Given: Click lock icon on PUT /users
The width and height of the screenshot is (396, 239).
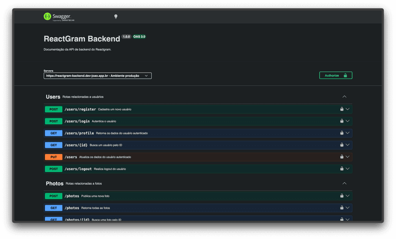Looking at the screenshot, I should 341,156.
